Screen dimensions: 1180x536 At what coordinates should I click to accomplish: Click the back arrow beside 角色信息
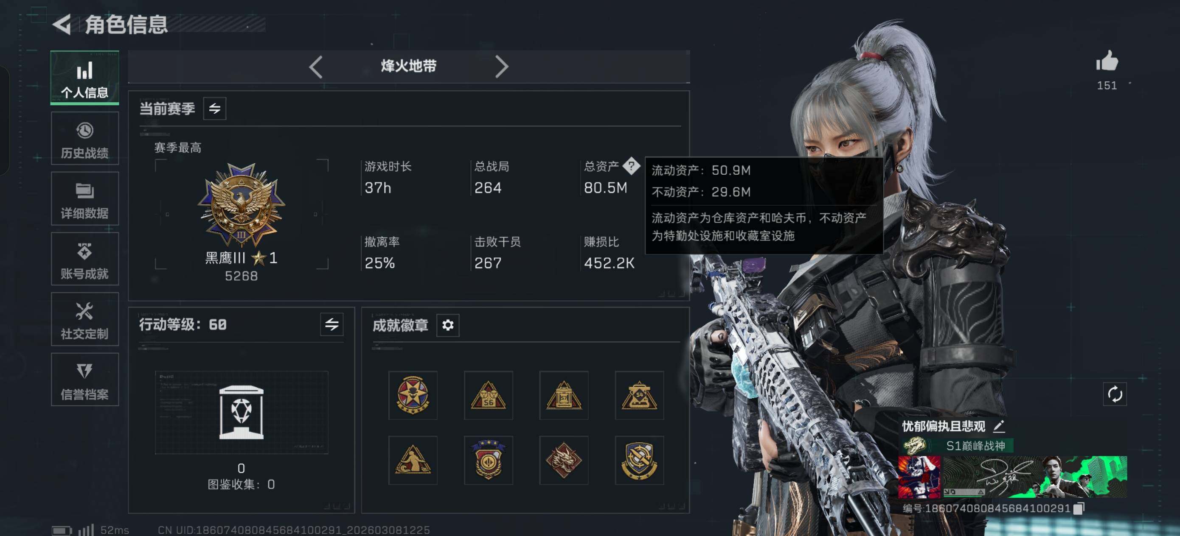62,24
